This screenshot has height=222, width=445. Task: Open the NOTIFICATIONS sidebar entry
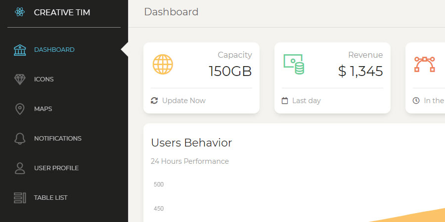58,139
